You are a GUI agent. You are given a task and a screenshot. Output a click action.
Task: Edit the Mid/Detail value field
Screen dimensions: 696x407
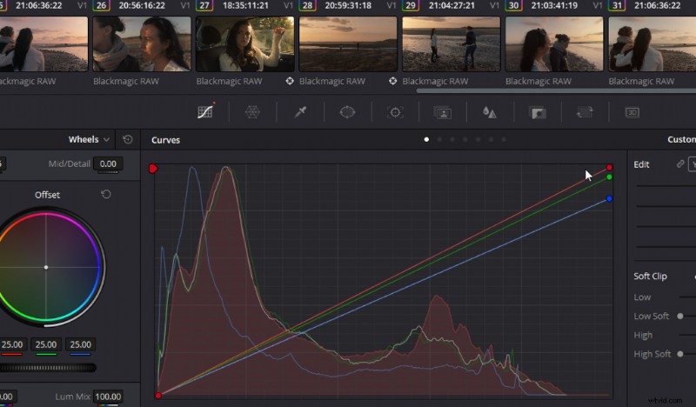coord(108,163)
